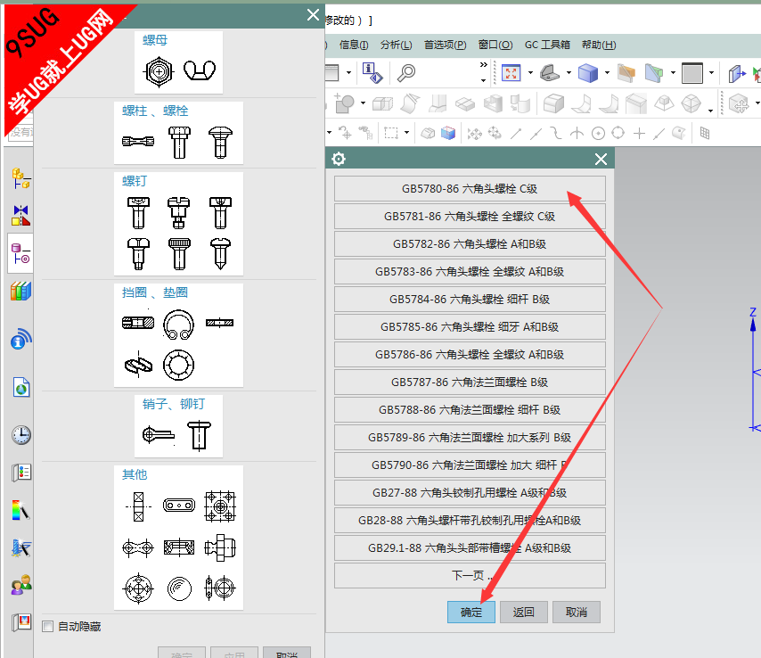Image resolution: width=761 pixels, height=658 pixels.
Task: Open the 窗口(O) menu
Action: [495, 45]
